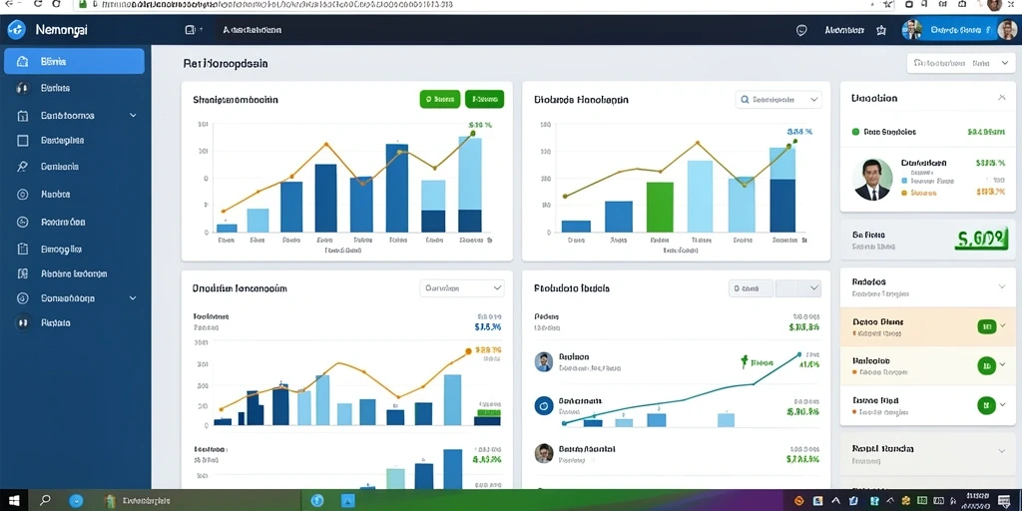
Task: Click the smiley chat icon in top bar
Action: tap(801, 30)
